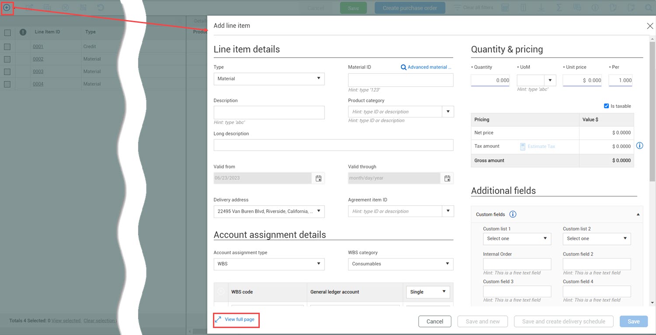Open the WBS category dropdown
This screenshot has height=335, width=656.
coord(401,264)
